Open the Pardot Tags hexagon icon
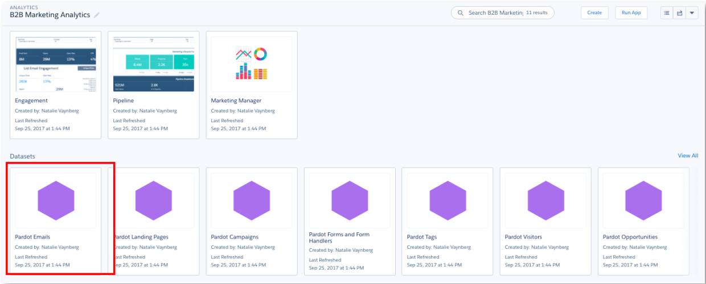This screenshot has width=706, height=284. pos(448,201)
